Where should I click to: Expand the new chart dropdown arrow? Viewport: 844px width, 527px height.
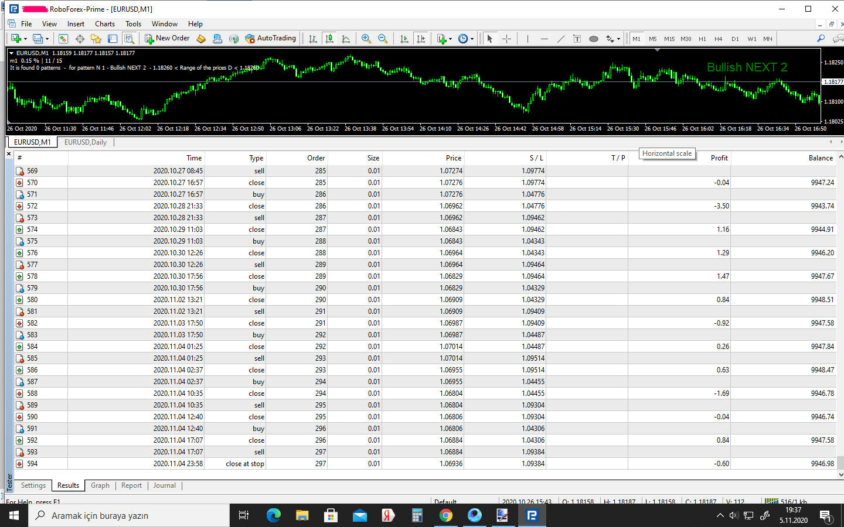tap(25, 39)
